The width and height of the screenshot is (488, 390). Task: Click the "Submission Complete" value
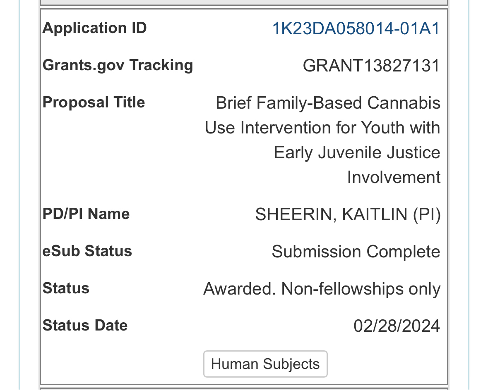356,252
